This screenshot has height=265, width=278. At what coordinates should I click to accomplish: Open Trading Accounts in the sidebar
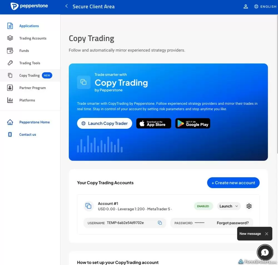pyautogui.click(x=33, y=38)
